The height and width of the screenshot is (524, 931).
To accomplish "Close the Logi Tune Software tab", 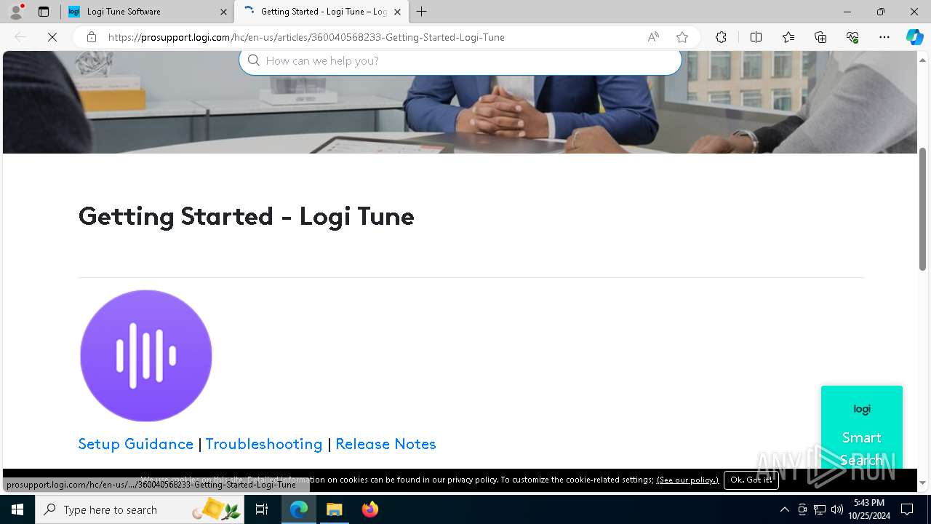I will 223,12.
